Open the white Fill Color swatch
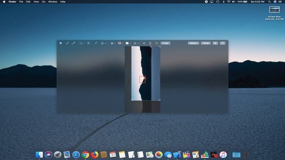Viewport: 285px width, 160px height. 128,43
